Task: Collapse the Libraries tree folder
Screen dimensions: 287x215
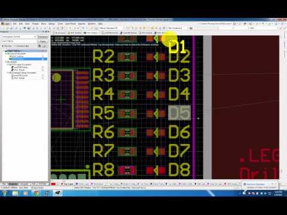Action: (6, 62)
